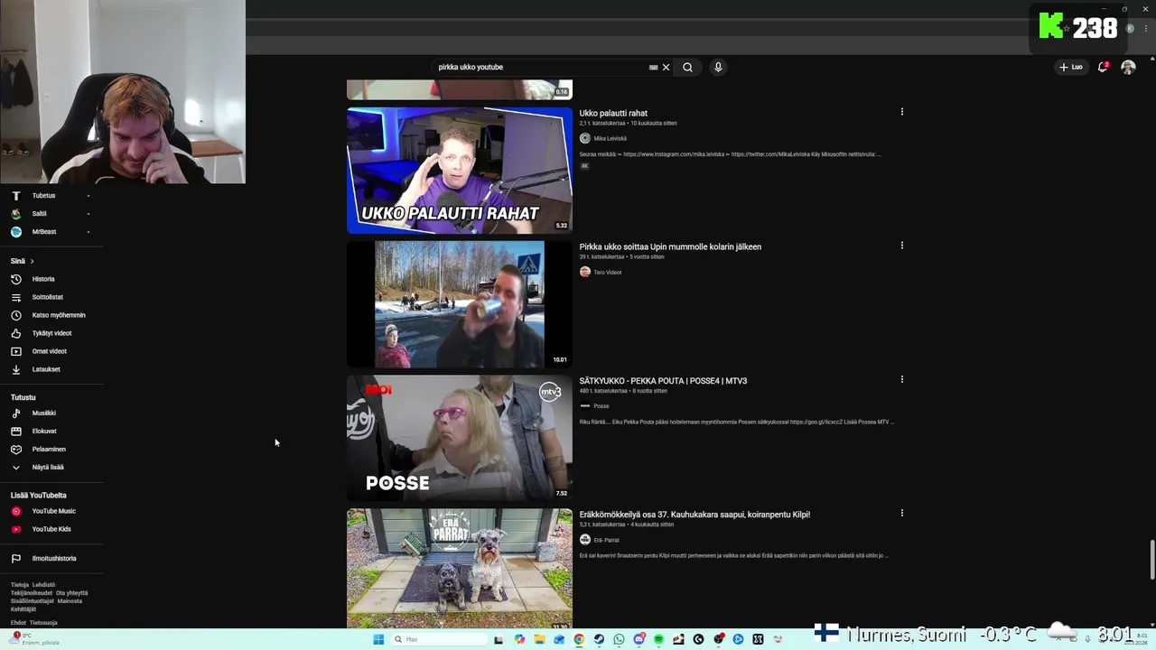Viewport: 1156px width, 650px height.
Task: Start voice search with the microphone icon
Action: coord(718,67)
